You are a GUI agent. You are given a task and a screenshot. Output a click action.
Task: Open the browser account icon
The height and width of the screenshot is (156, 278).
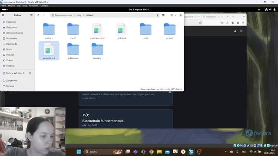pos(233,23)
